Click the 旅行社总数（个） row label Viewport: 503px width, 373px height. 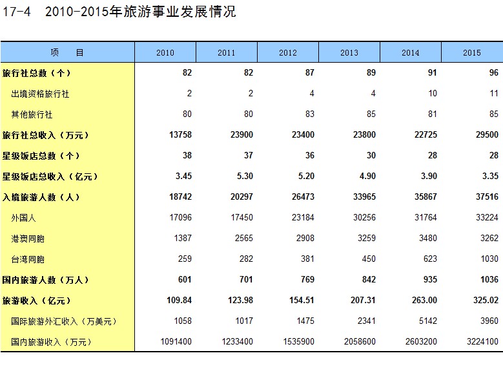[x=37, y=73]
